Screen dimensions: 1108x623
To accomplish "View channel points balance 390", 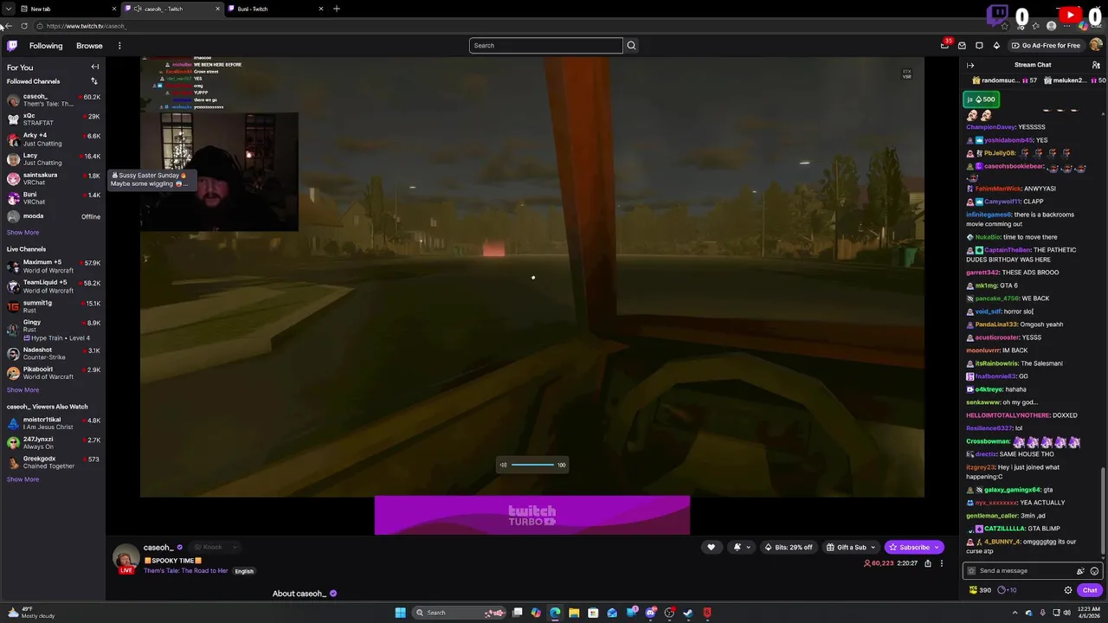I will [980, 590].
